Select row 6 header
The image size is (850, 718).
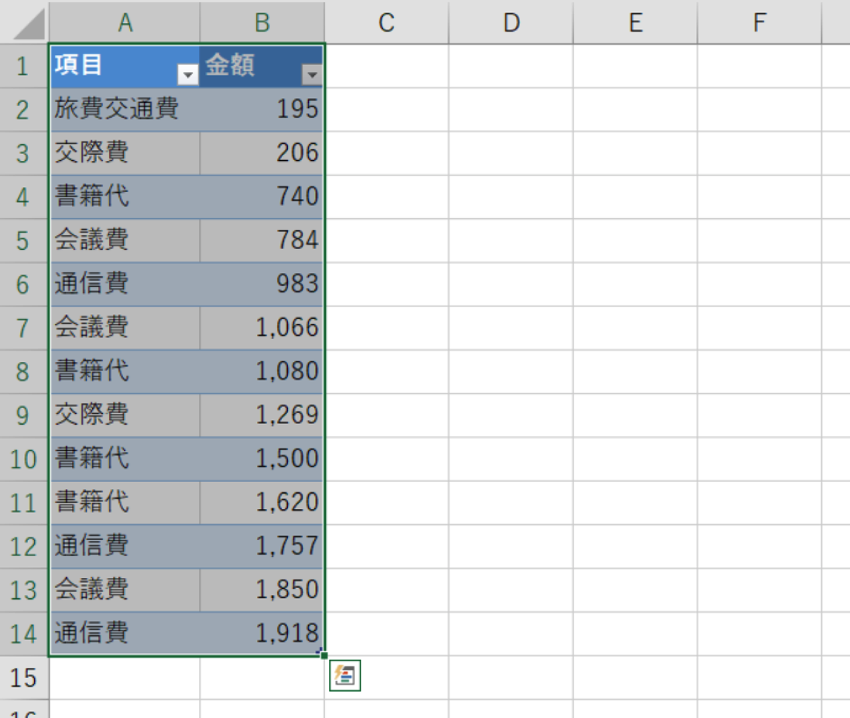coord(23,285)
